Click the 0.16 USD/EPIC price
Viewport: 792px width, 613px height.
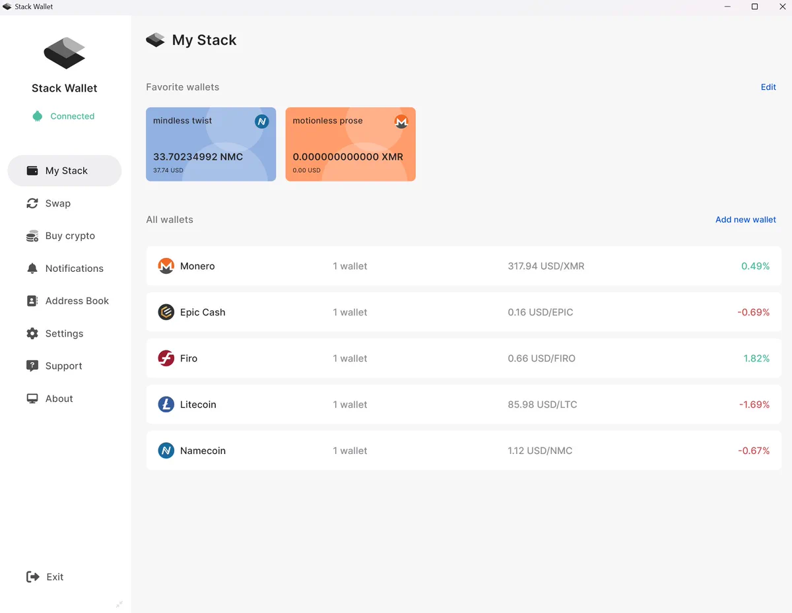tap(541, 312)
